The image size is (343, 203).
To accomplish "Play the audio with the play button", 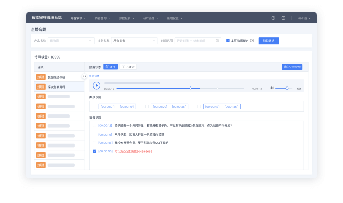I will pyautogui.click(x=97, y=85).
